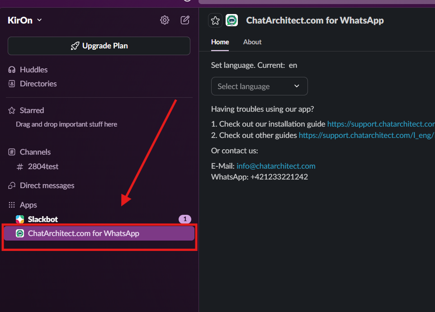This screenshot has height=312, width=435.
Task: Click the KirOn workspace name
Action: tap(20, 20)
